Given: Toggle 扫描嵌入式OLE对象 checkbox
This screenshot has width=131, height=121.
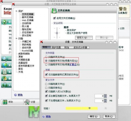Looking at the screenshot, I should pos(46,91).
